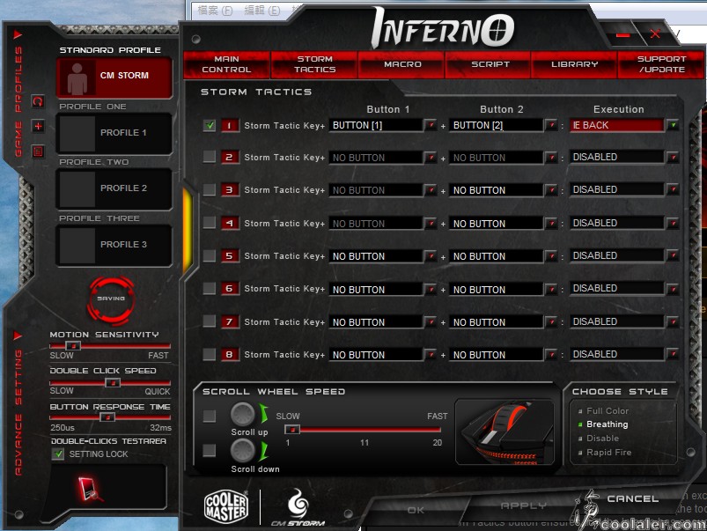Click the Scroll up wheel icon
This screenshot has width=707, height=531.
[x=243, y=414]
